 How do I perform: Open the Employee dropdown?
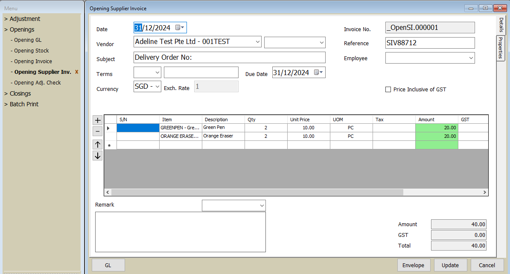[471, 58]
